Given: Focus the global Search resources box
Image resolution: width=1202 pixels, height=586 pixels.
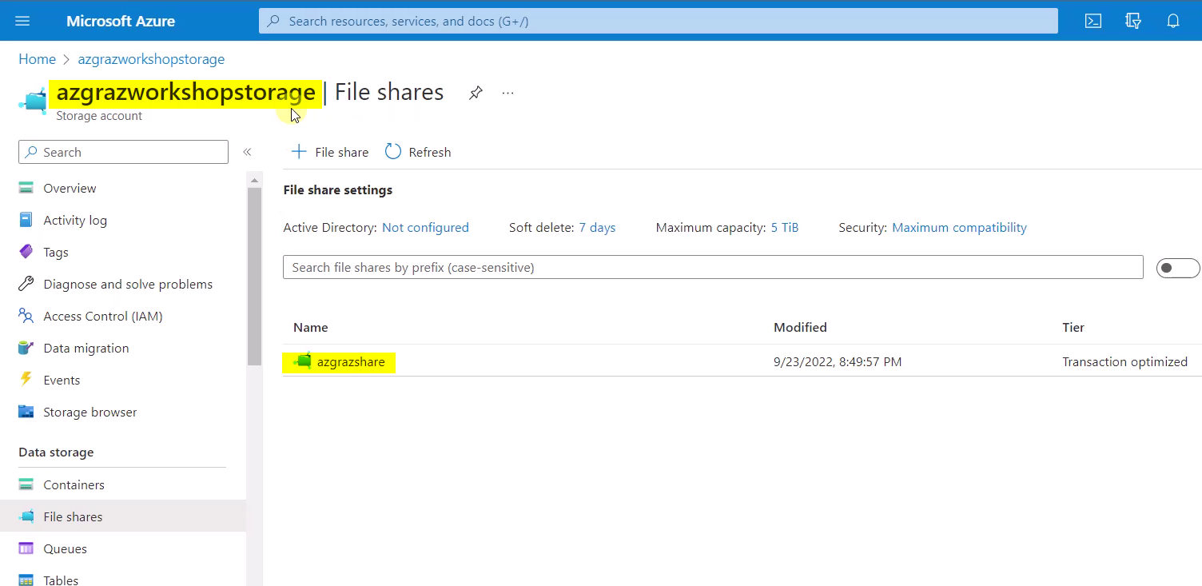Looking at the screenshot, I should [x=659, y=21].
